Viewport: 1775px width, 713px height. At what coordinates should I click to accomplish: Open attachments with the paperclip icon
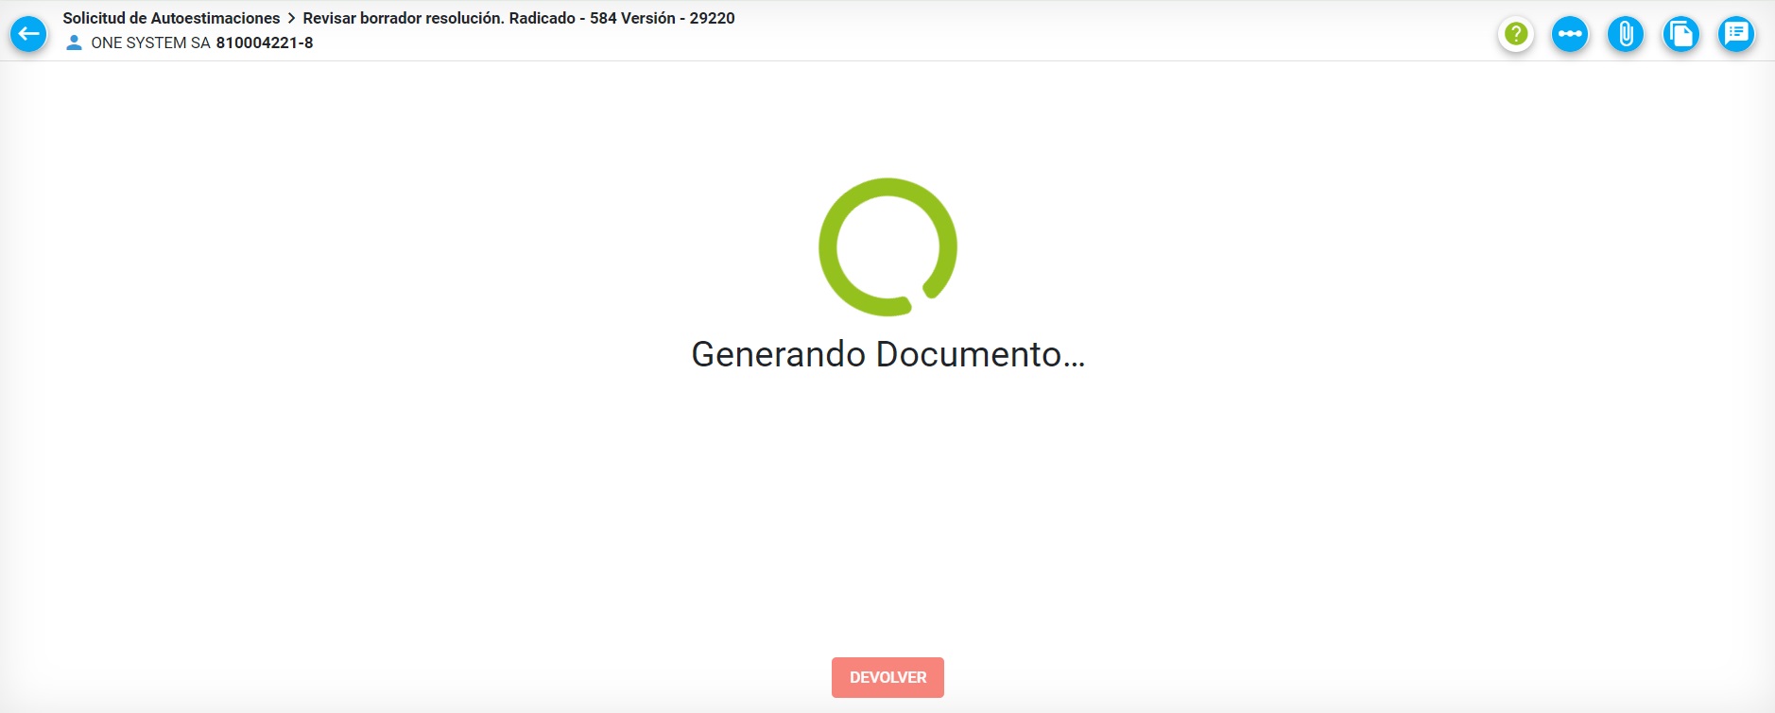[x=1626, y=34]
